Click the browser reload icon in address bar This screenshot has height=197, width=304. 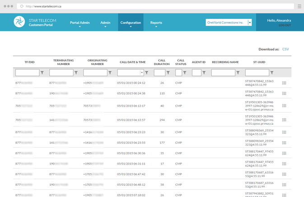point(22,6)
